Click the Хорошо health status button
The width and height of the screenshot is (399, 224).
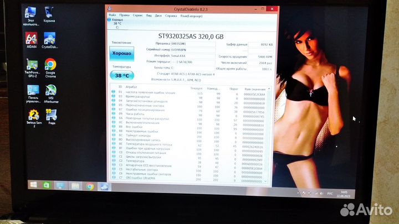point(121,53)
